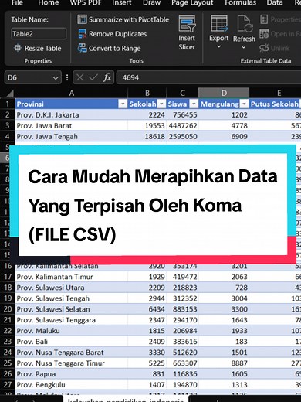Click cell Prov. Bali
Screen dimensions: 301x402
tap(71, 342)
